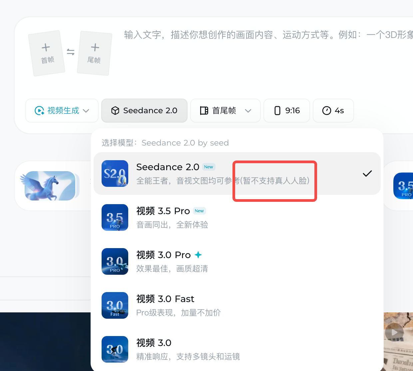Click the cube icon on the Seedance 2.0 button
This screenshot has height=371, width=413.
115,110
